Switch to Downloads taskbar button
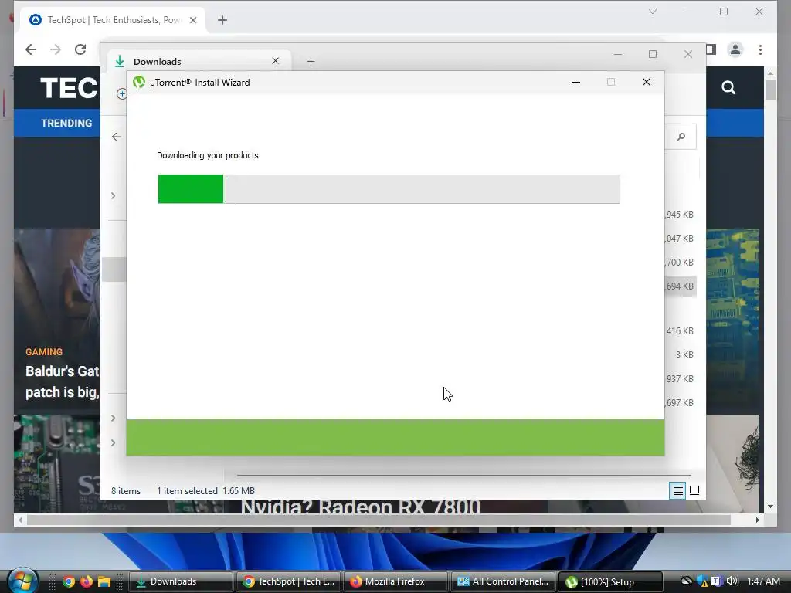Screen dimensions: 791x593 (x=181, y=581)
